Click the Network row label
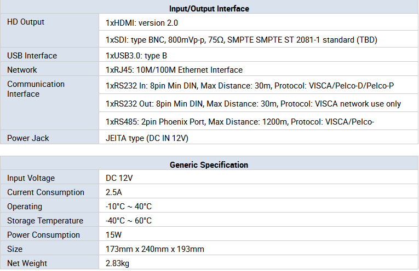Screen dimensions: 419x271 pyautogui.click(x=22, y=70)
